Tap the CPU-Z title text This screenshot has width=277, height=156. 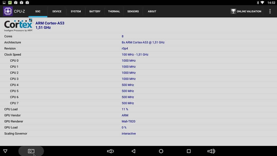(19, 11)
